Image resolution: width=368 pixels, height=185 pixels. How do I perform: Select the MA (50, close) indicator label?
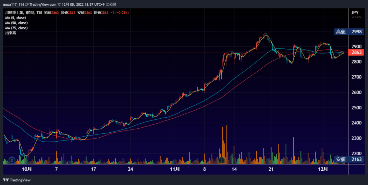pos(17,23)
